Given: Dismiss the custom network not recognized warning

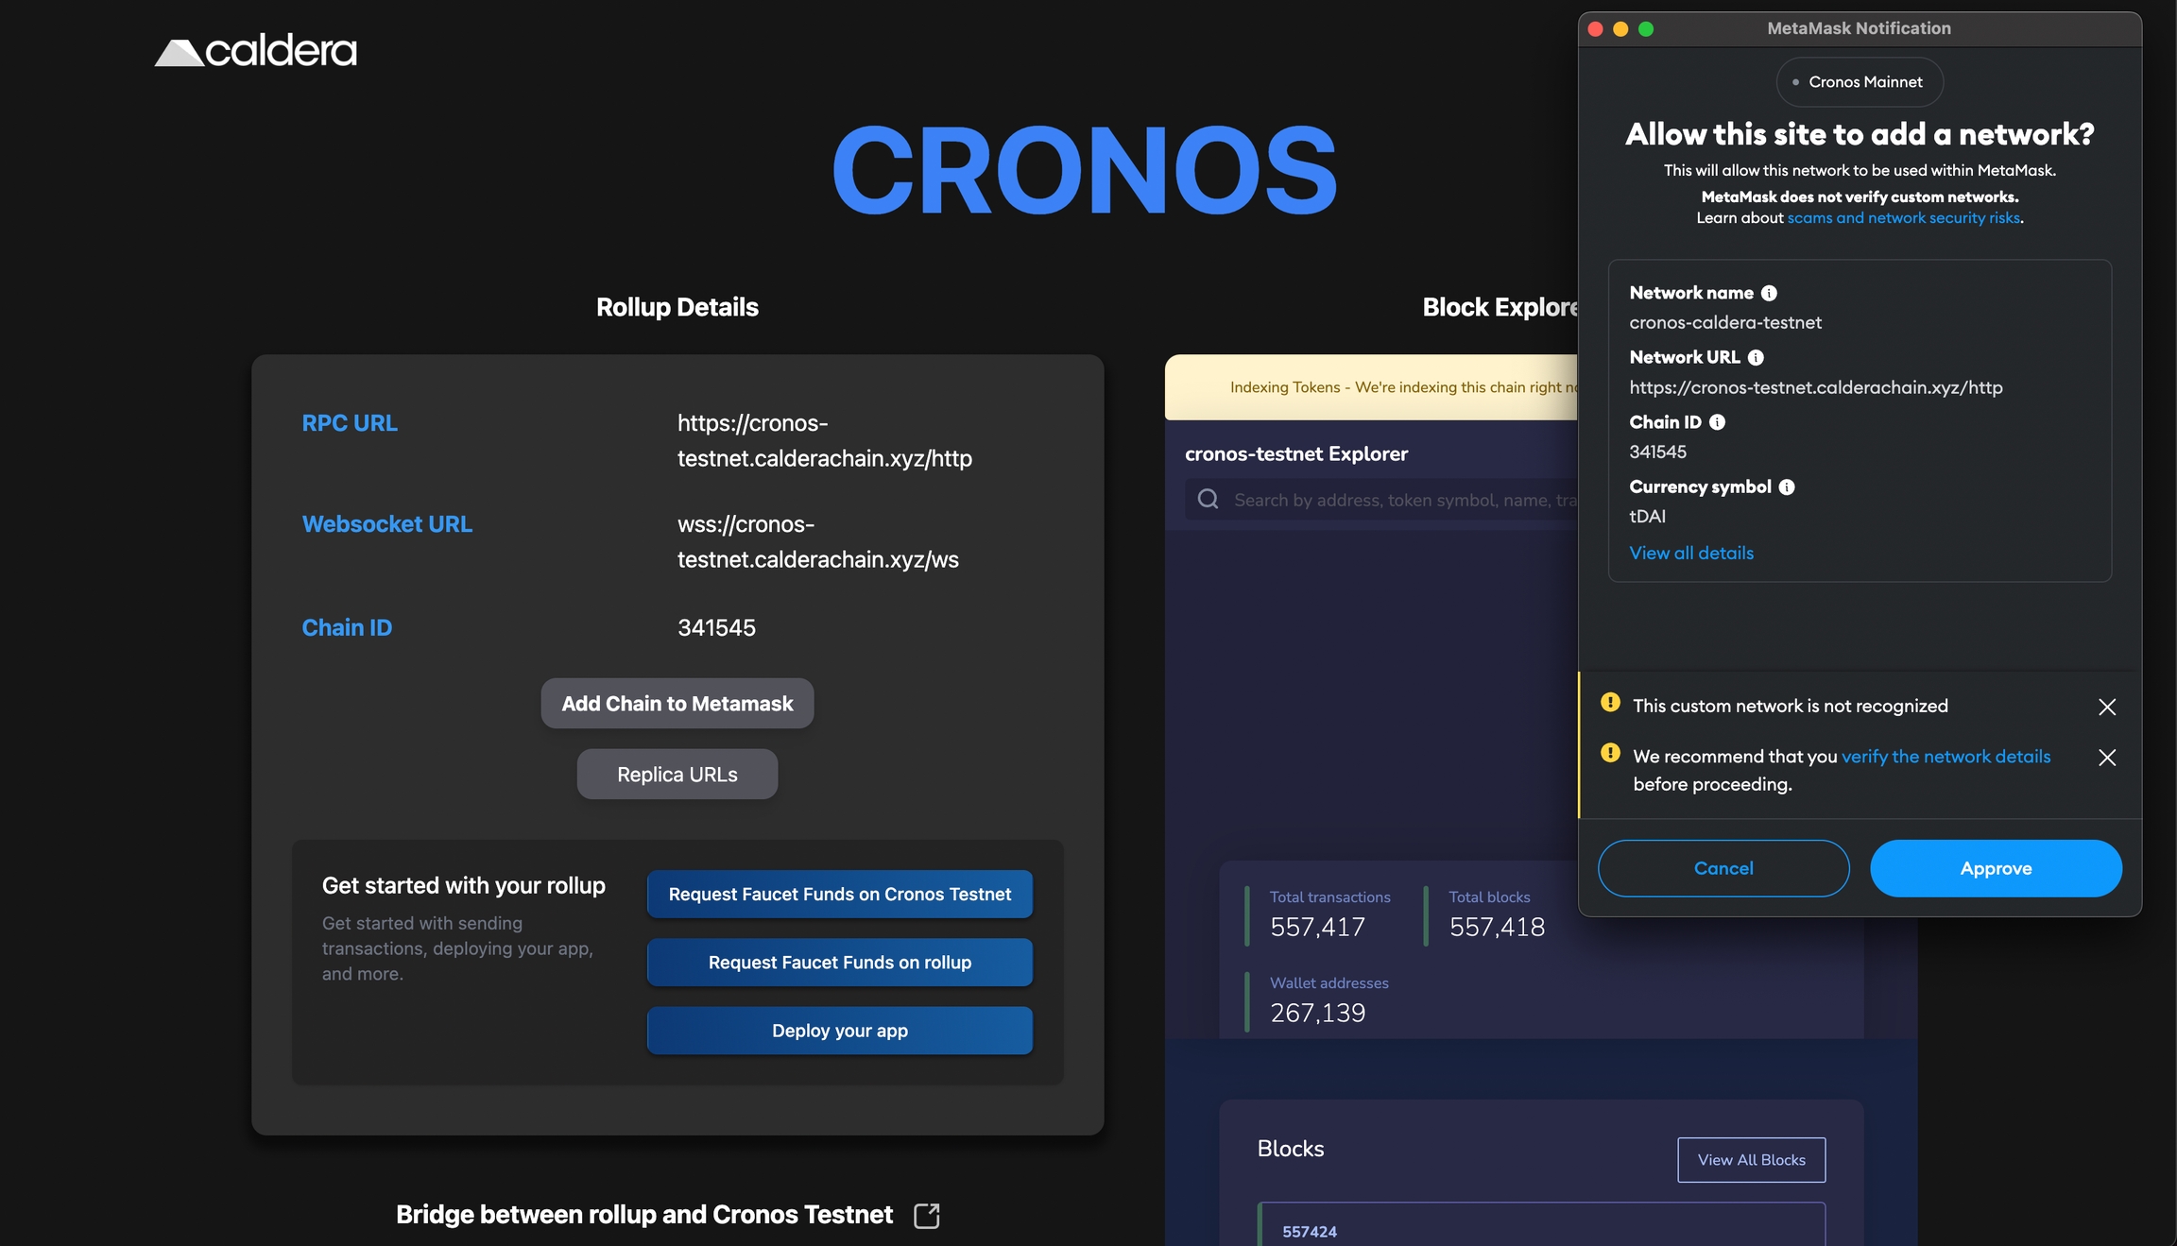Looking at the screenshot, I should pos(2108,707).
